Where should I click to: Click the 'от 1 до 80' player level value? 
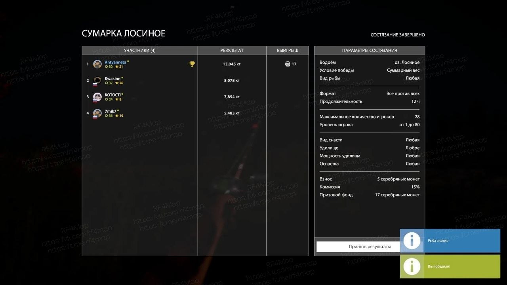coord(410,125)
